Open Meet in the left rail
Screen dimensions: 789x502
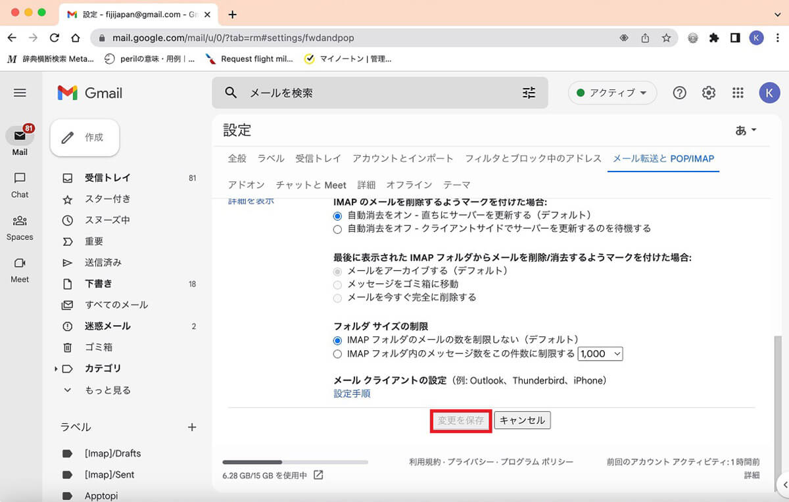click(x=20, y=269)
